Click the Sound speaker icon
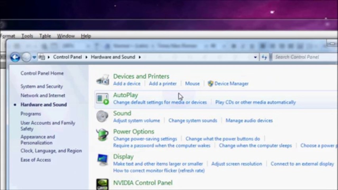 (102, 116)
